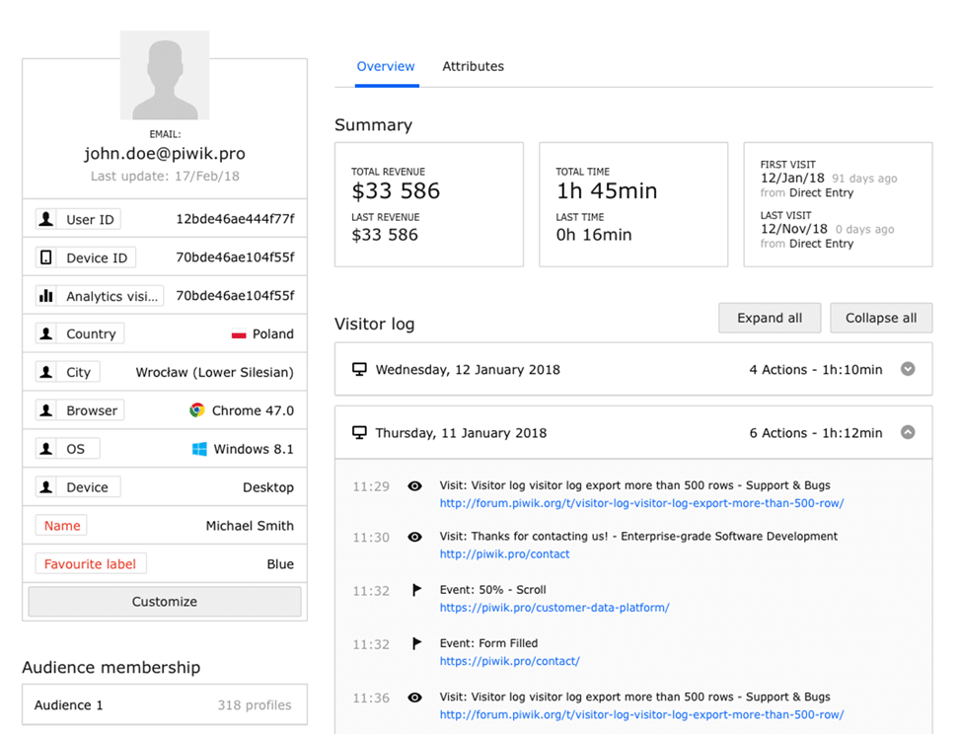Viewport: 959px width, 734px height.
Task: Click the Poland flag icon
Action: coord(238,334)
